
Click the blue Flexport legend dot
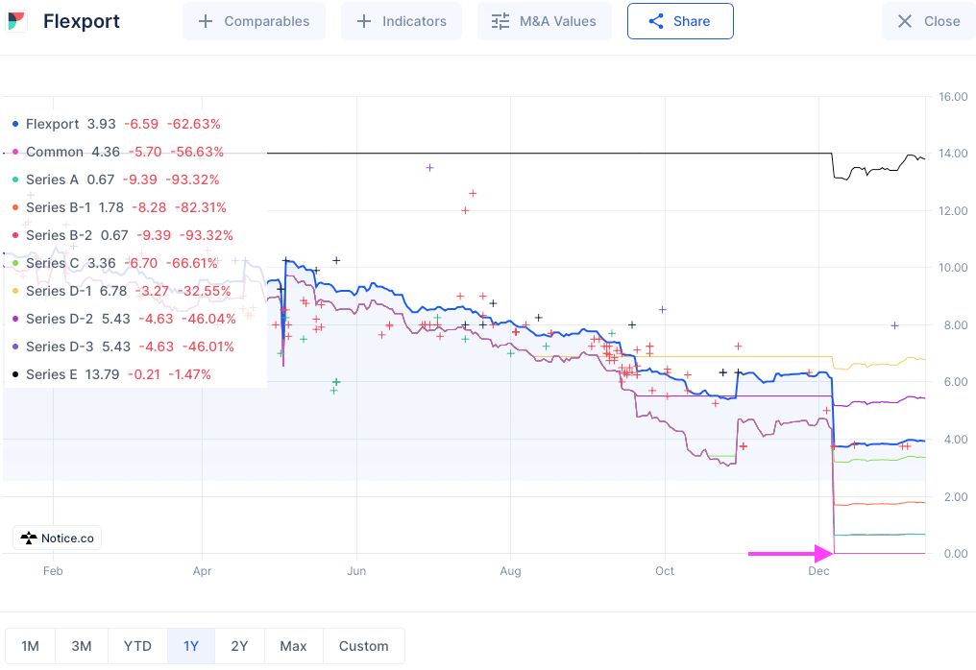pyautogui.click(x=15, y=124)
